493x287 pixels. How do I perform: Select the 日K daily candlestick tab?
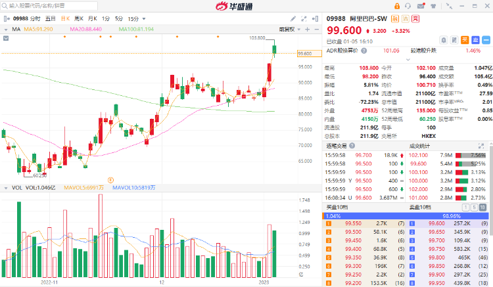pos(65,19)
